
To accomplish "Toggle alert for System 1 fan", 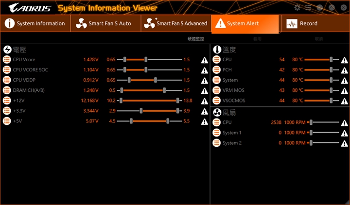I will (345, 133).
